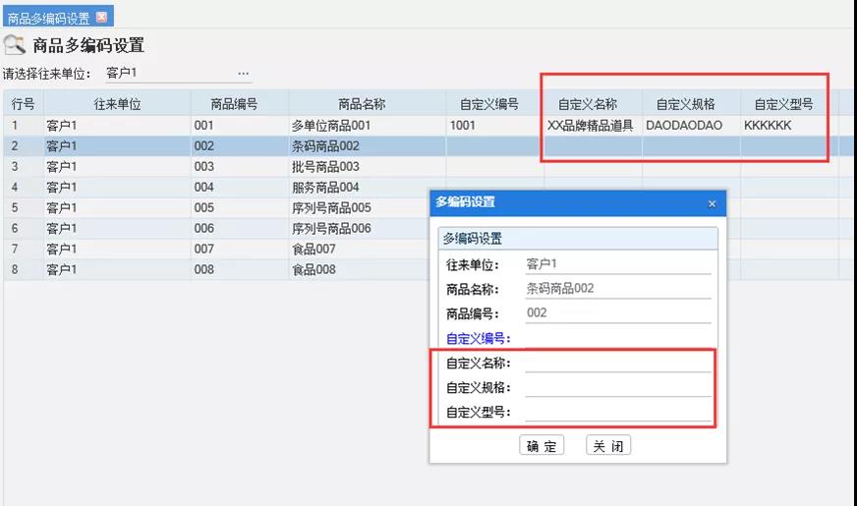
Task: Click the 关闭 button in the dialog
Action: click(x=608, y=446)
